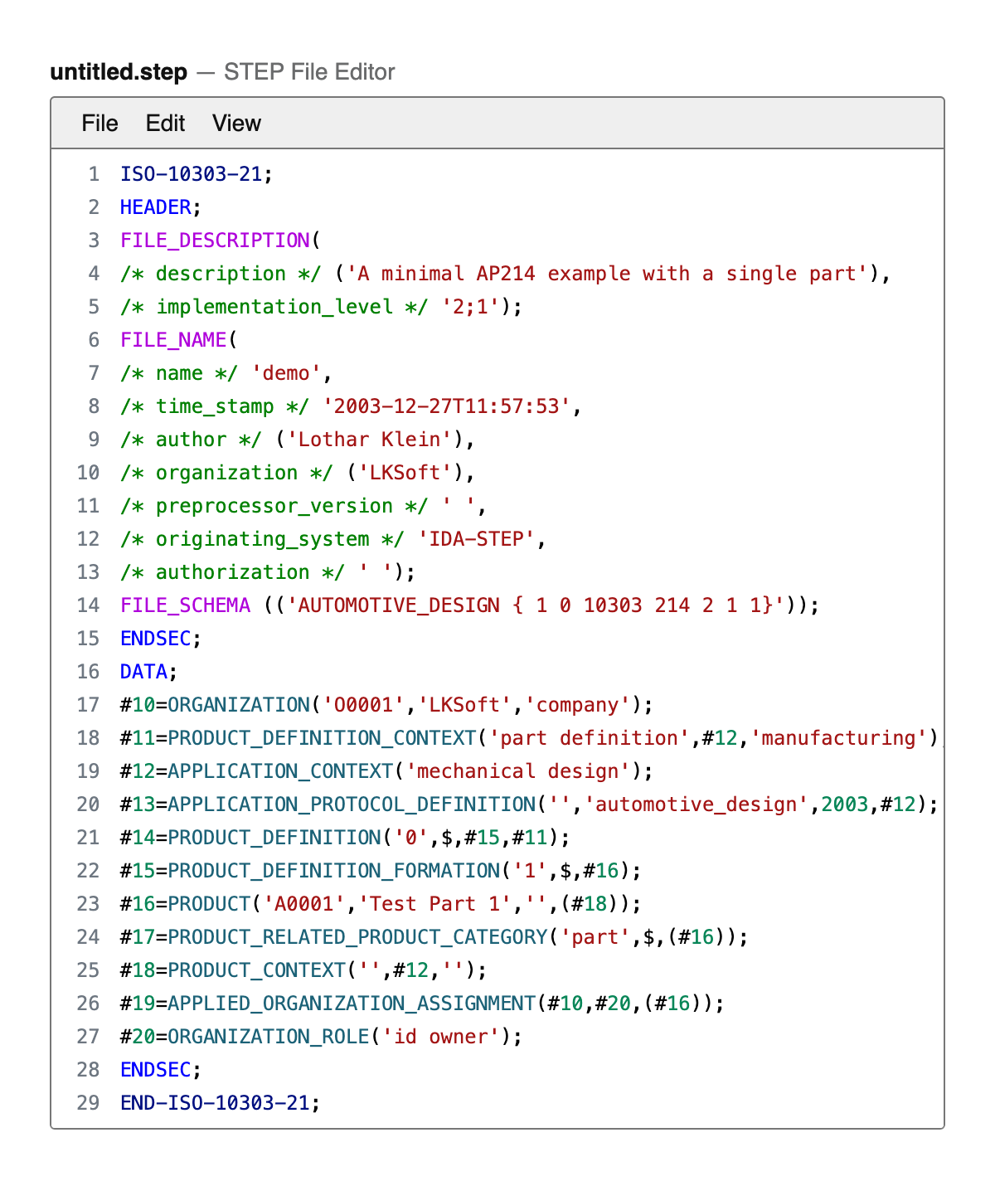Click line number 1 in the gutter
This screenshot has width=995, height=1186.
tap(94, 174)
